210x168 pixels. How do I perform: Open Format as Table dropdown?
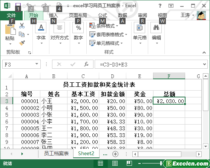click(x=108, y=34)
